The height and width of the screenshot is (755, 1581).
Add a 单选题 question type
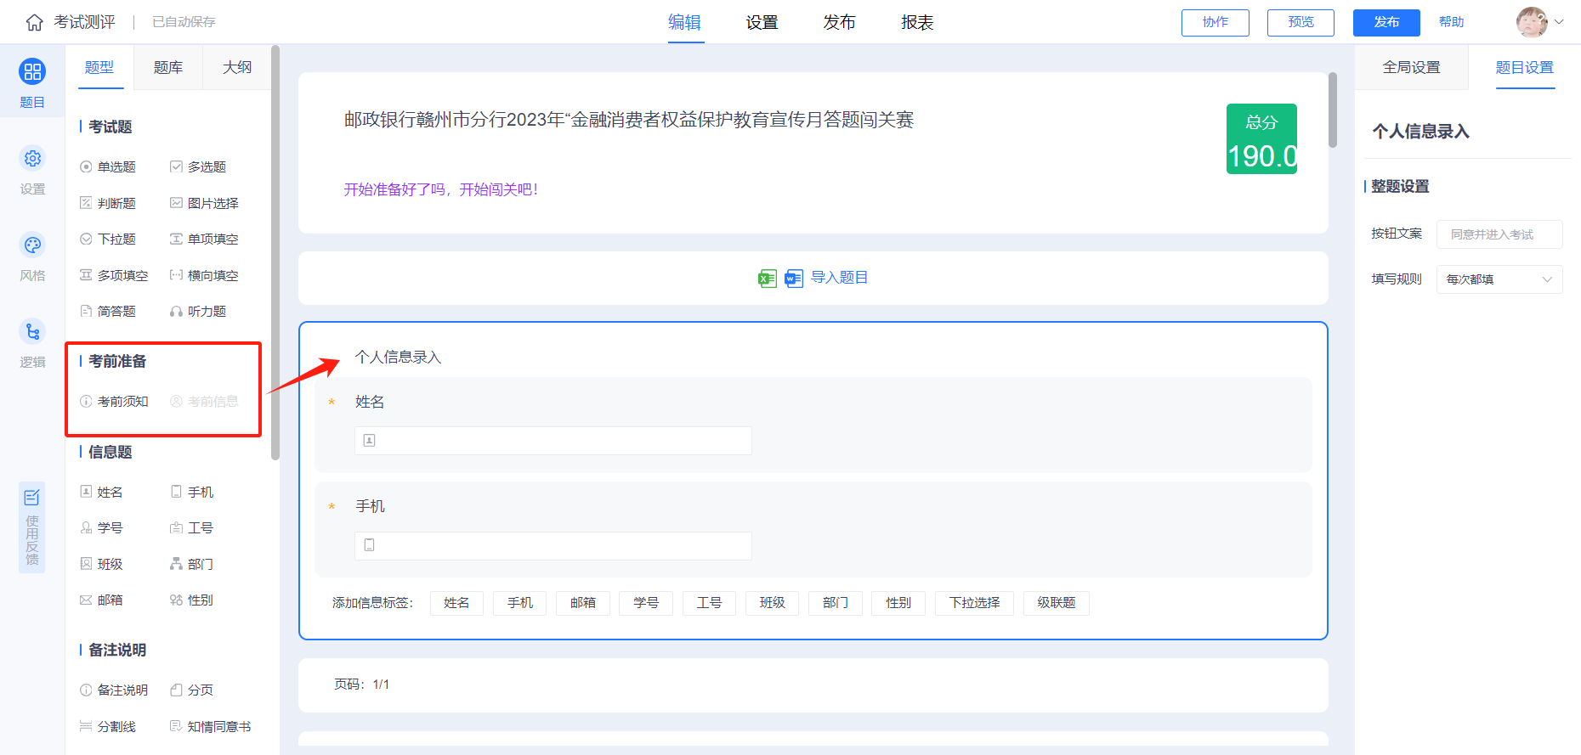click(108, 167)
